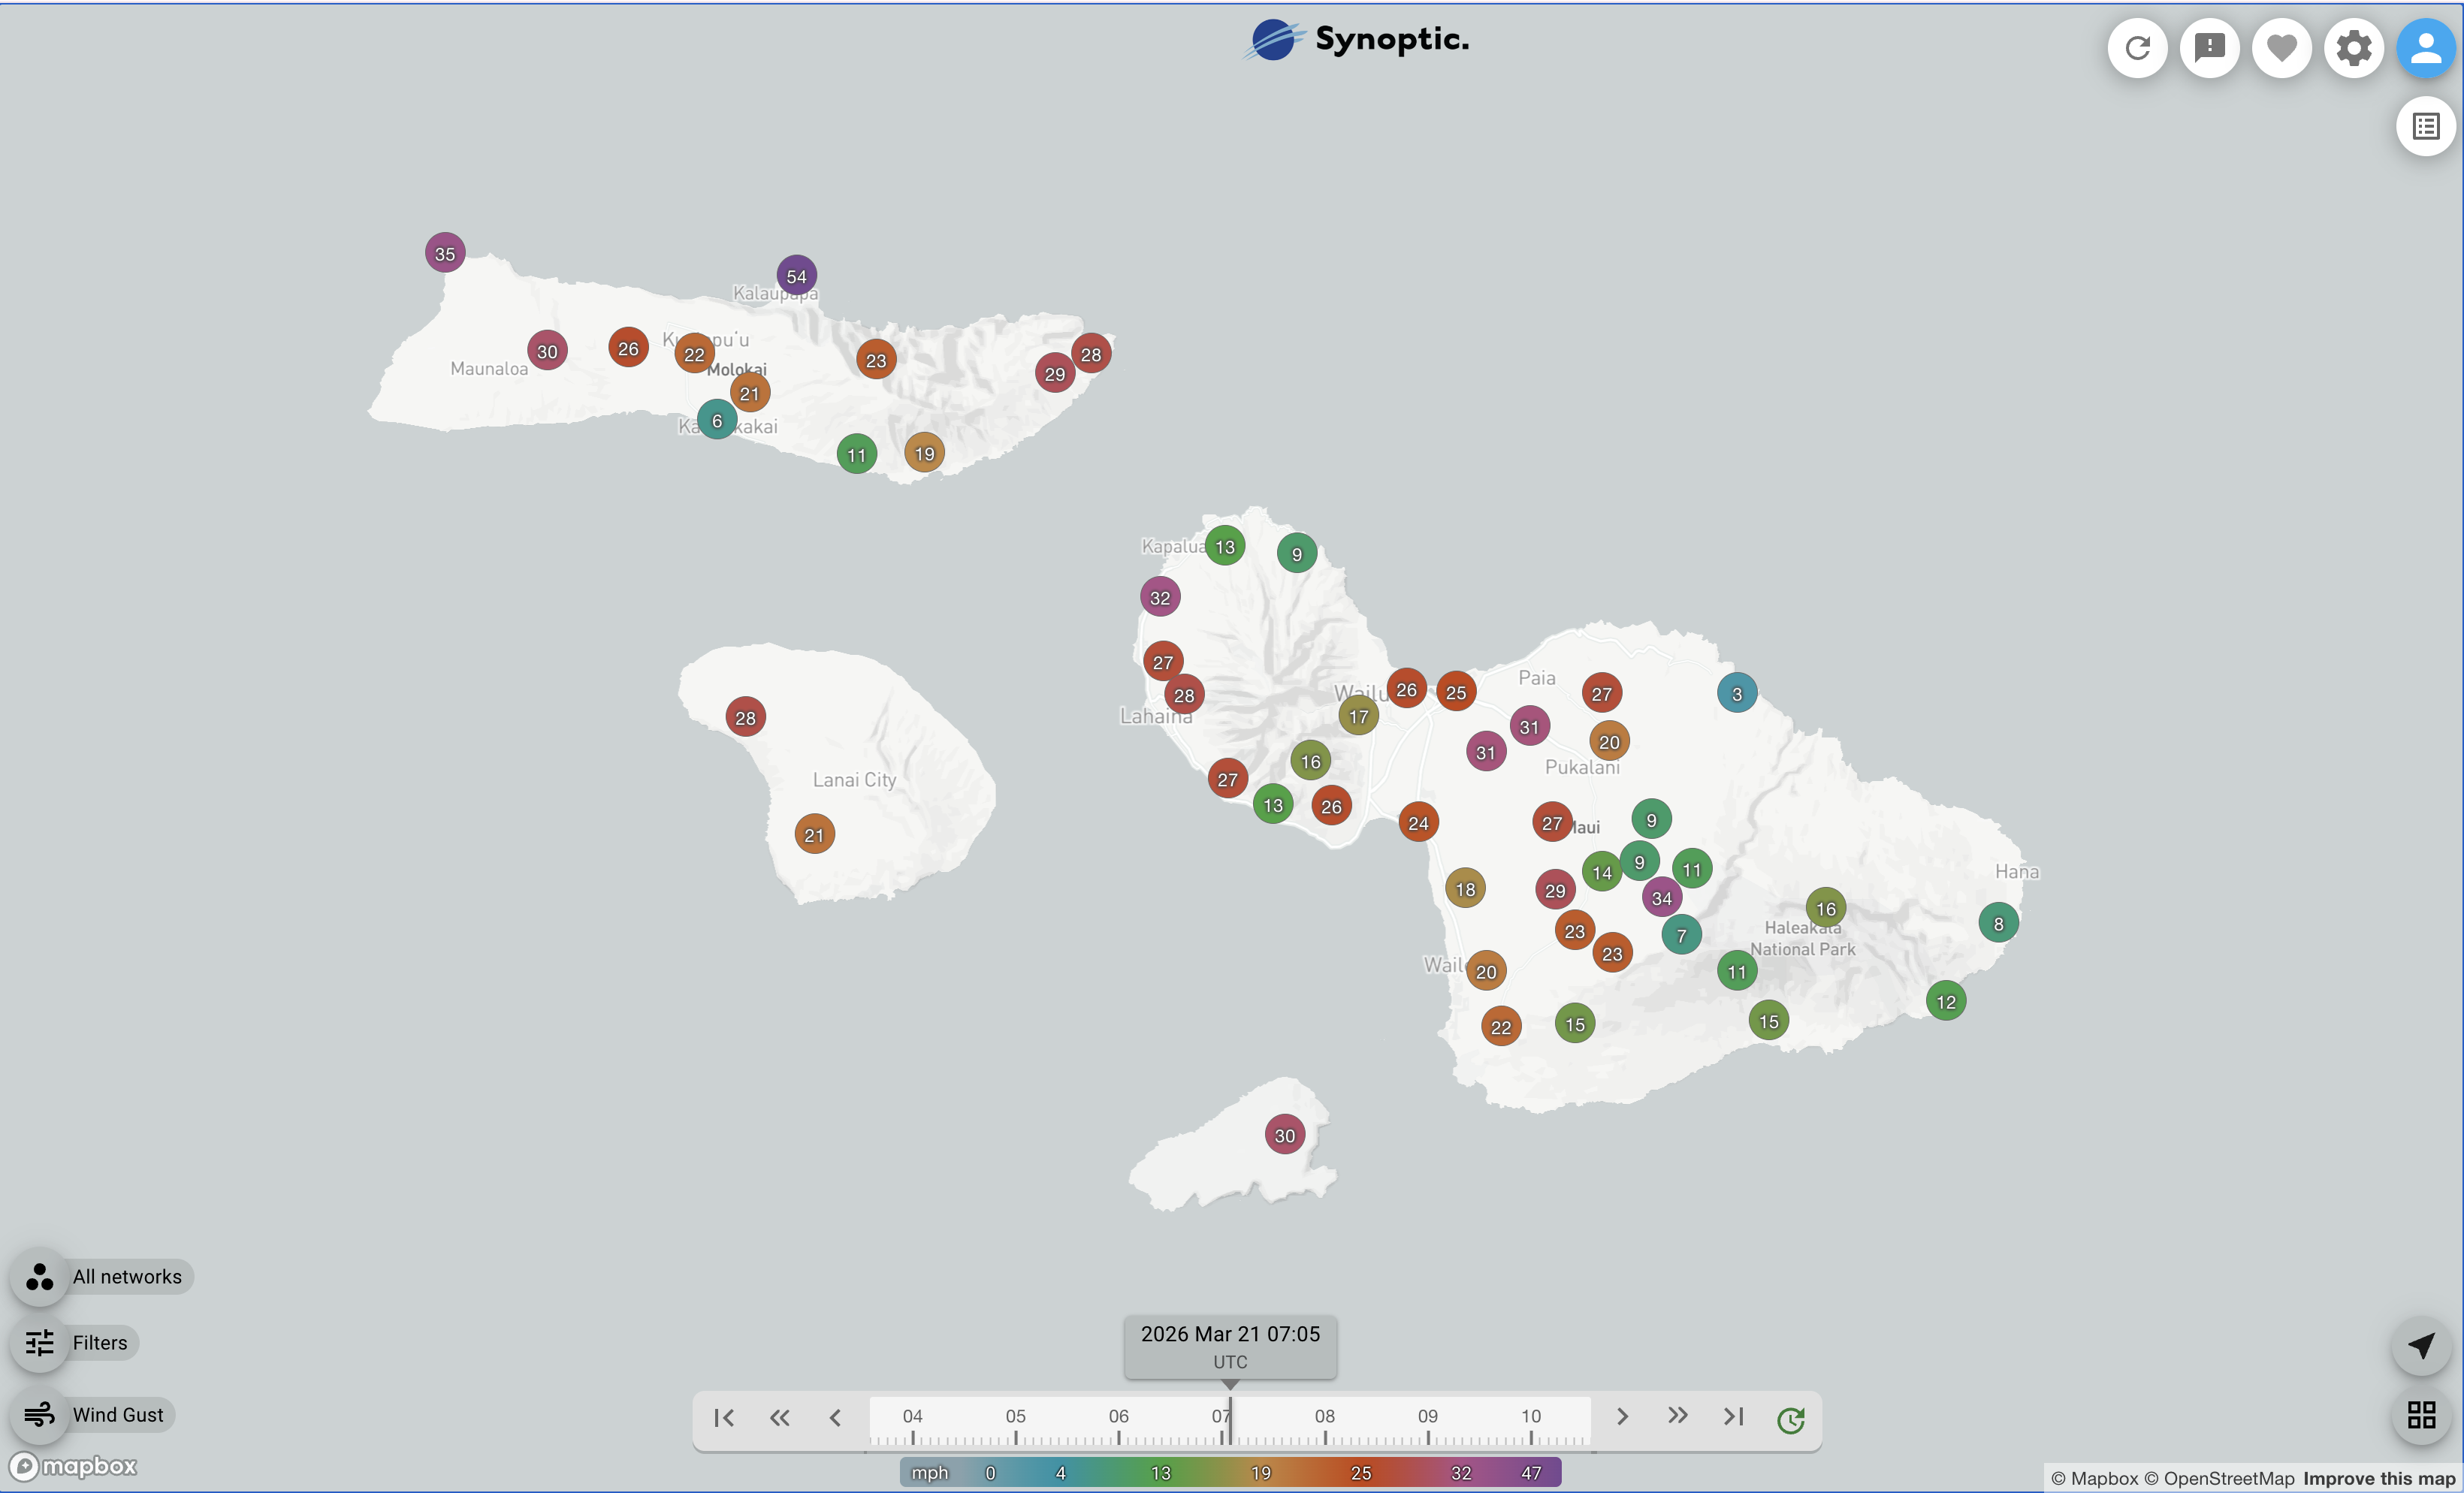2464x1493 pixels.
Task: Fast-forward timeline with double arrow
Action: pos(1677,1416)
